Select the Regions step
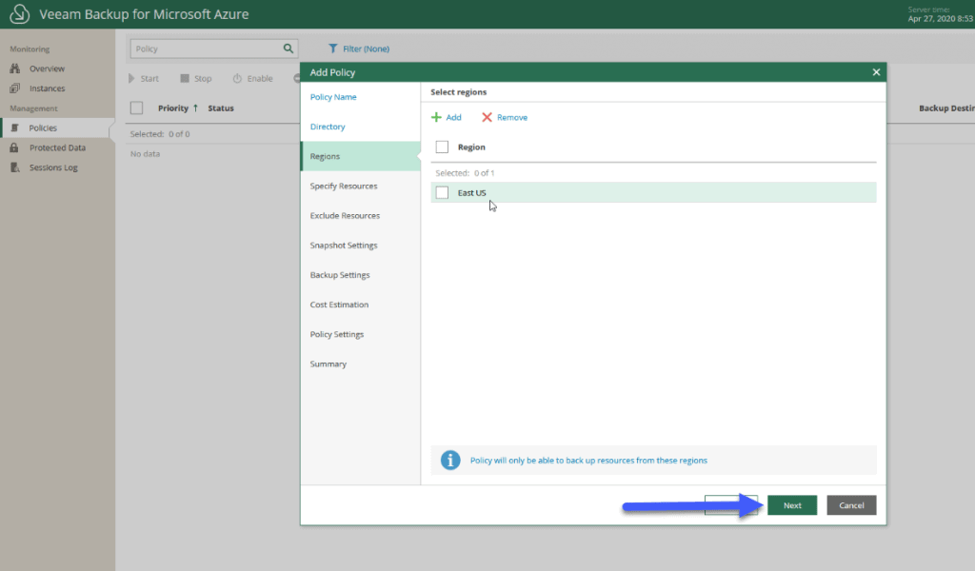This screenshot has width=975, height=571. 361,156
